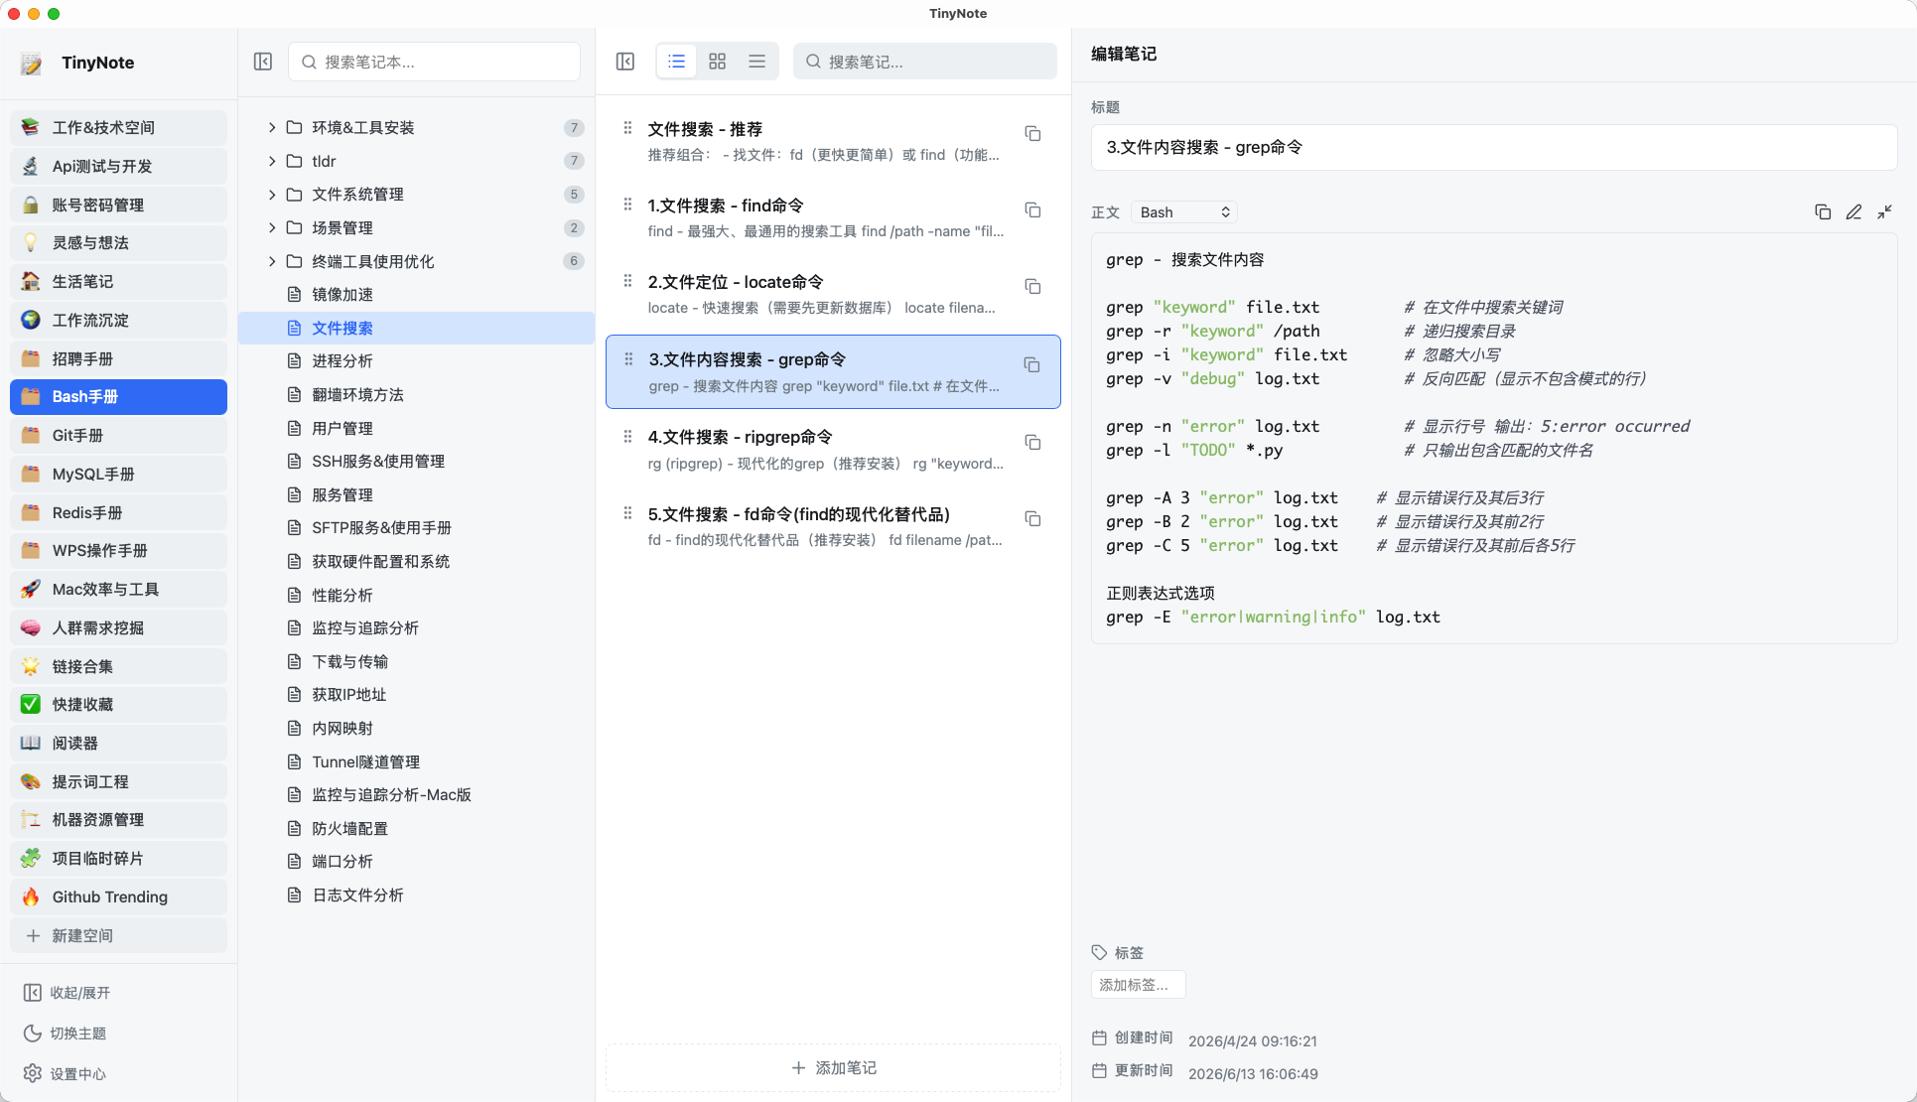Add a new note with 添加笔记
This screenshot has height=1102, width=1917.
[x=833, y=1067]
